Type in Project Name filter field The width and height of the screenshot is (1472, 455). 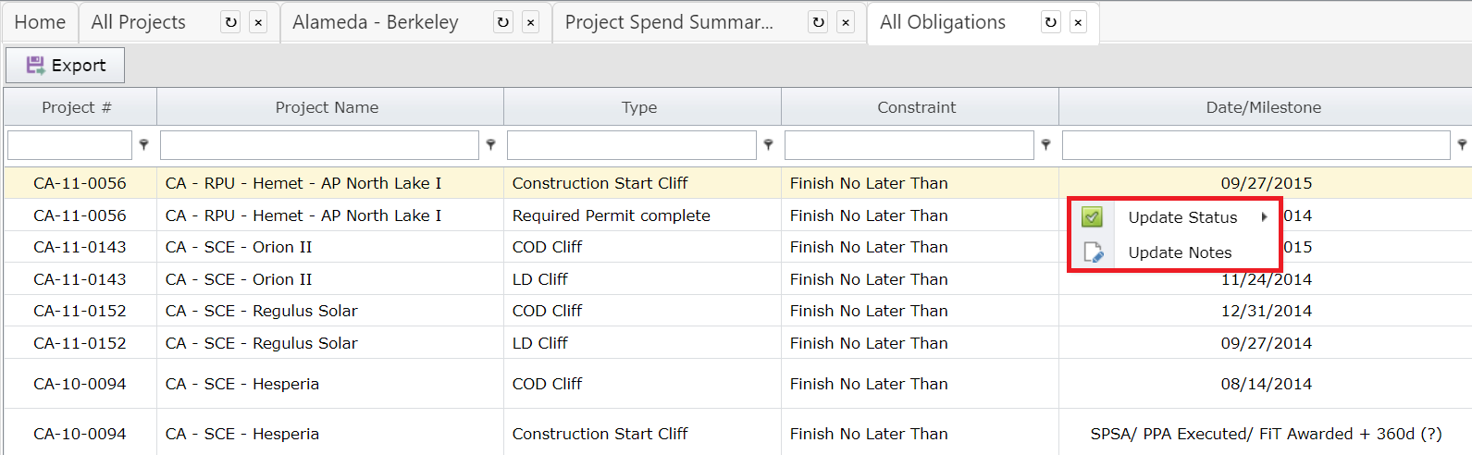tap(319, 145)
